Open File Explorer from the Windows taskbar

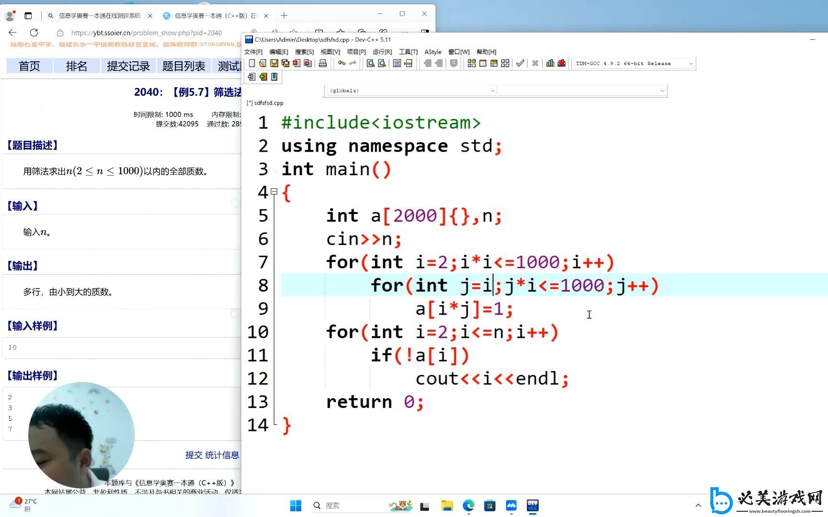pos(447,506)
